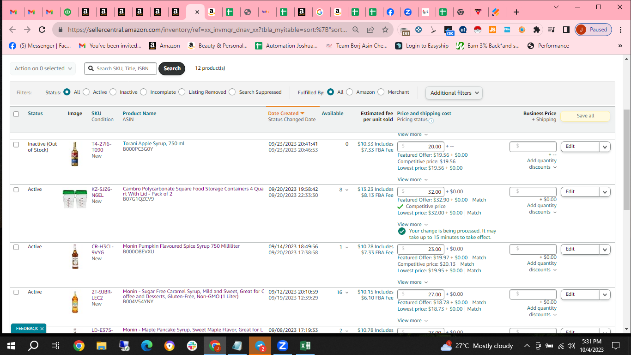The height and width of the screenshot is (355, 631).
Task: Select the Listing Removed status filter
Action: click(182, 92)
